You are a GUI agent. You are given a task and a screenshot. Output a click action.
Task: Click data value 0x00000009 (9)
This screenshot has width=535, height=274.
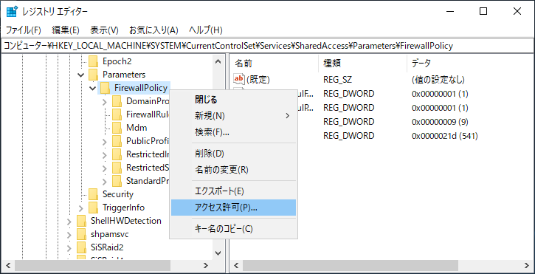click(440, 122)
